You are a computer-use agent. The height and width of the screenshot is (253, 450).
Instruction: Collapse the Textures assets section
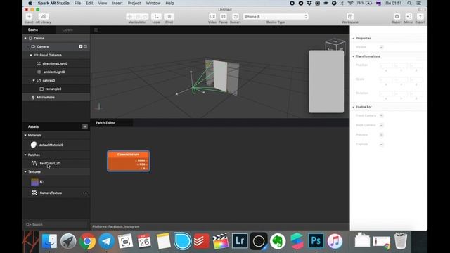(25, 171)
